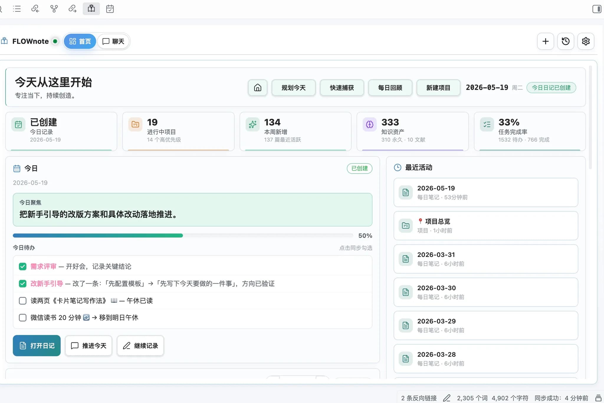The width and height of the screenshot is (604, 403).
Task: Open the 2026-03-28 daily note activity
Action: click(x=486, y=359)
